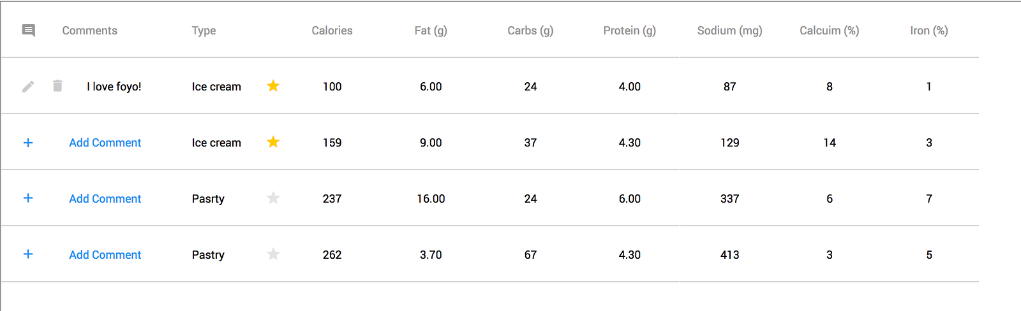Sort table by Type column header
The height and width of the screenshot is (311, 1021).
[204, 31]
